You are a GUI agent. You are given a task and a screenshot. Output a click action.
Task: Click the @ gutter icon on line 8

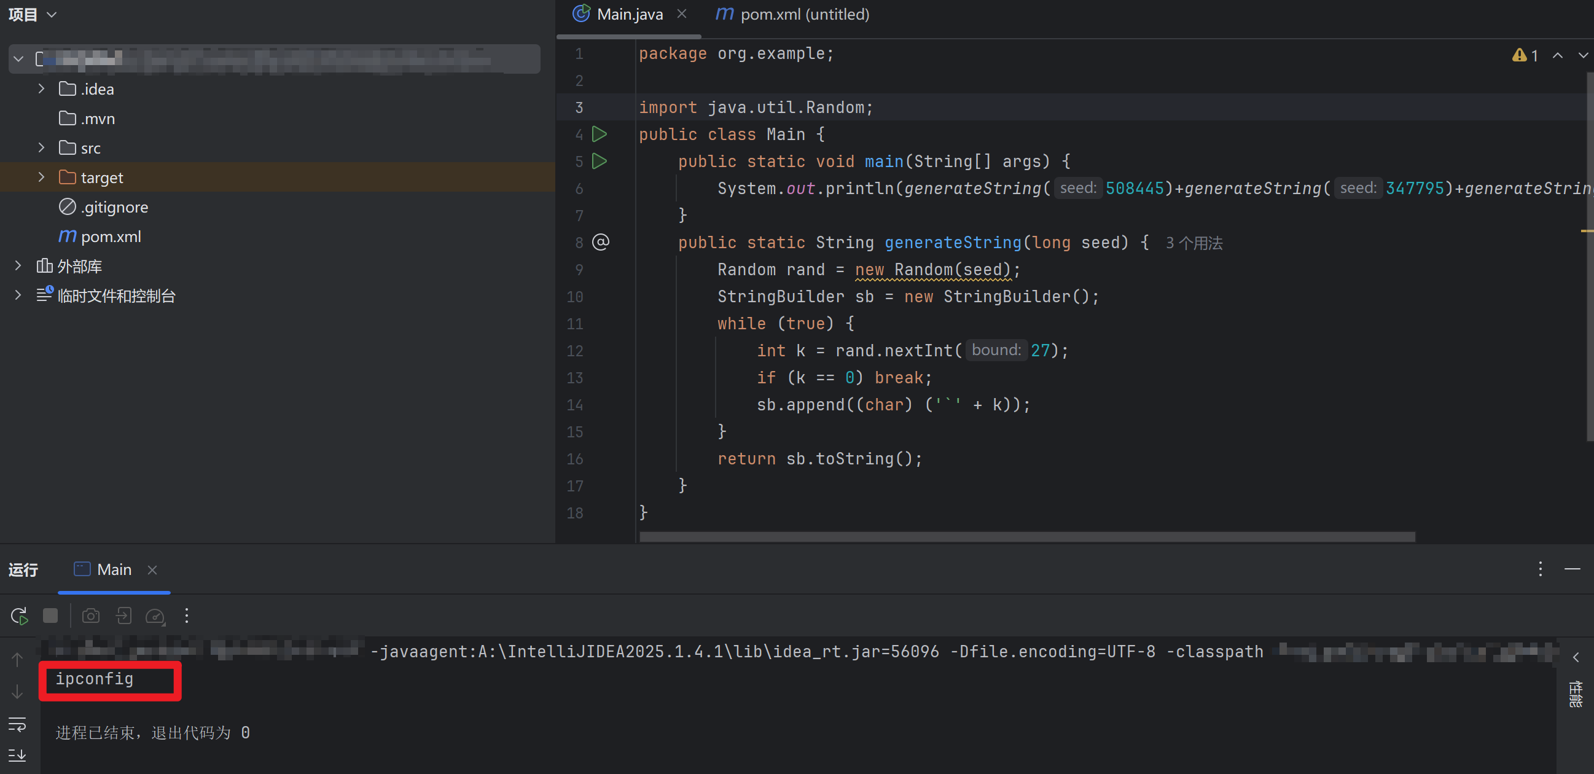coord(600,242)
